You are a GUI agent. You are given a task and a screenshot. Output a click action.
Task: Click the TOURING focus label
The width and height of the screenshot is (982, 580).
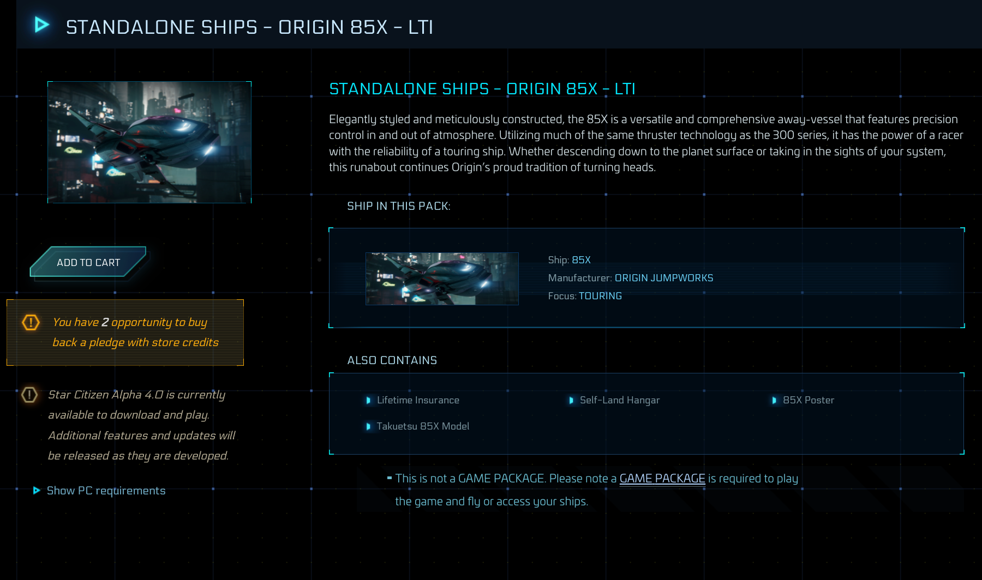(x=600, y=296)
